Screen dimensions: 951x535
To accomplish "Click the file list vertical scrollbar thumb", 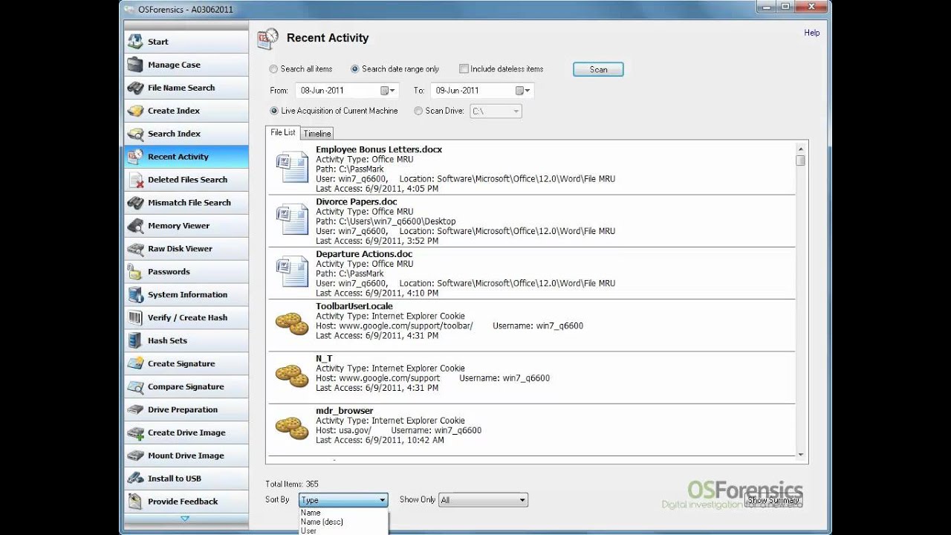I will (x=800, y=160).
